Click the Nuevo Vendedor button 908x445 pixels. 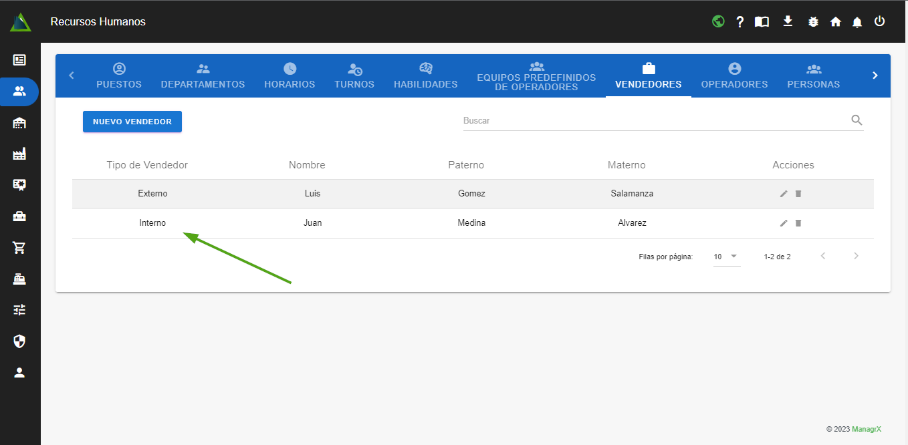132,122
